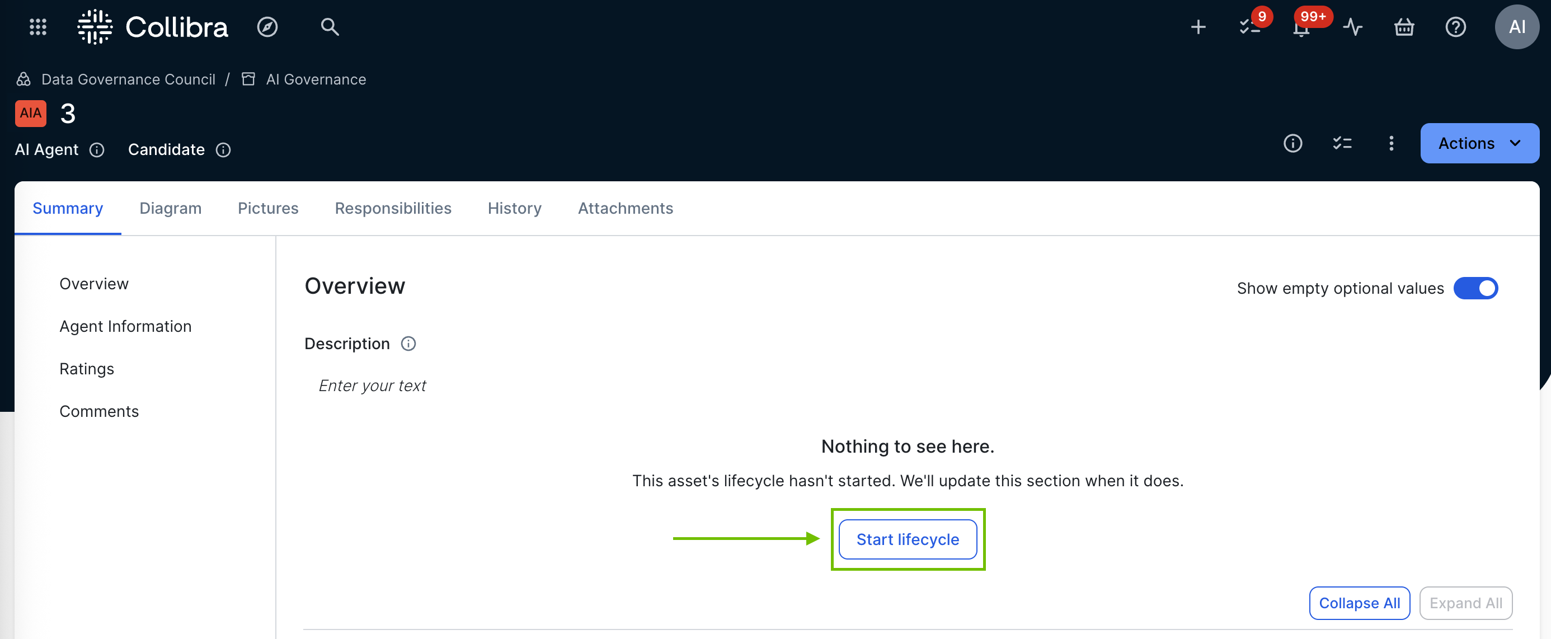Toggle Show empty optional values switch

[x=1475, y=289]
